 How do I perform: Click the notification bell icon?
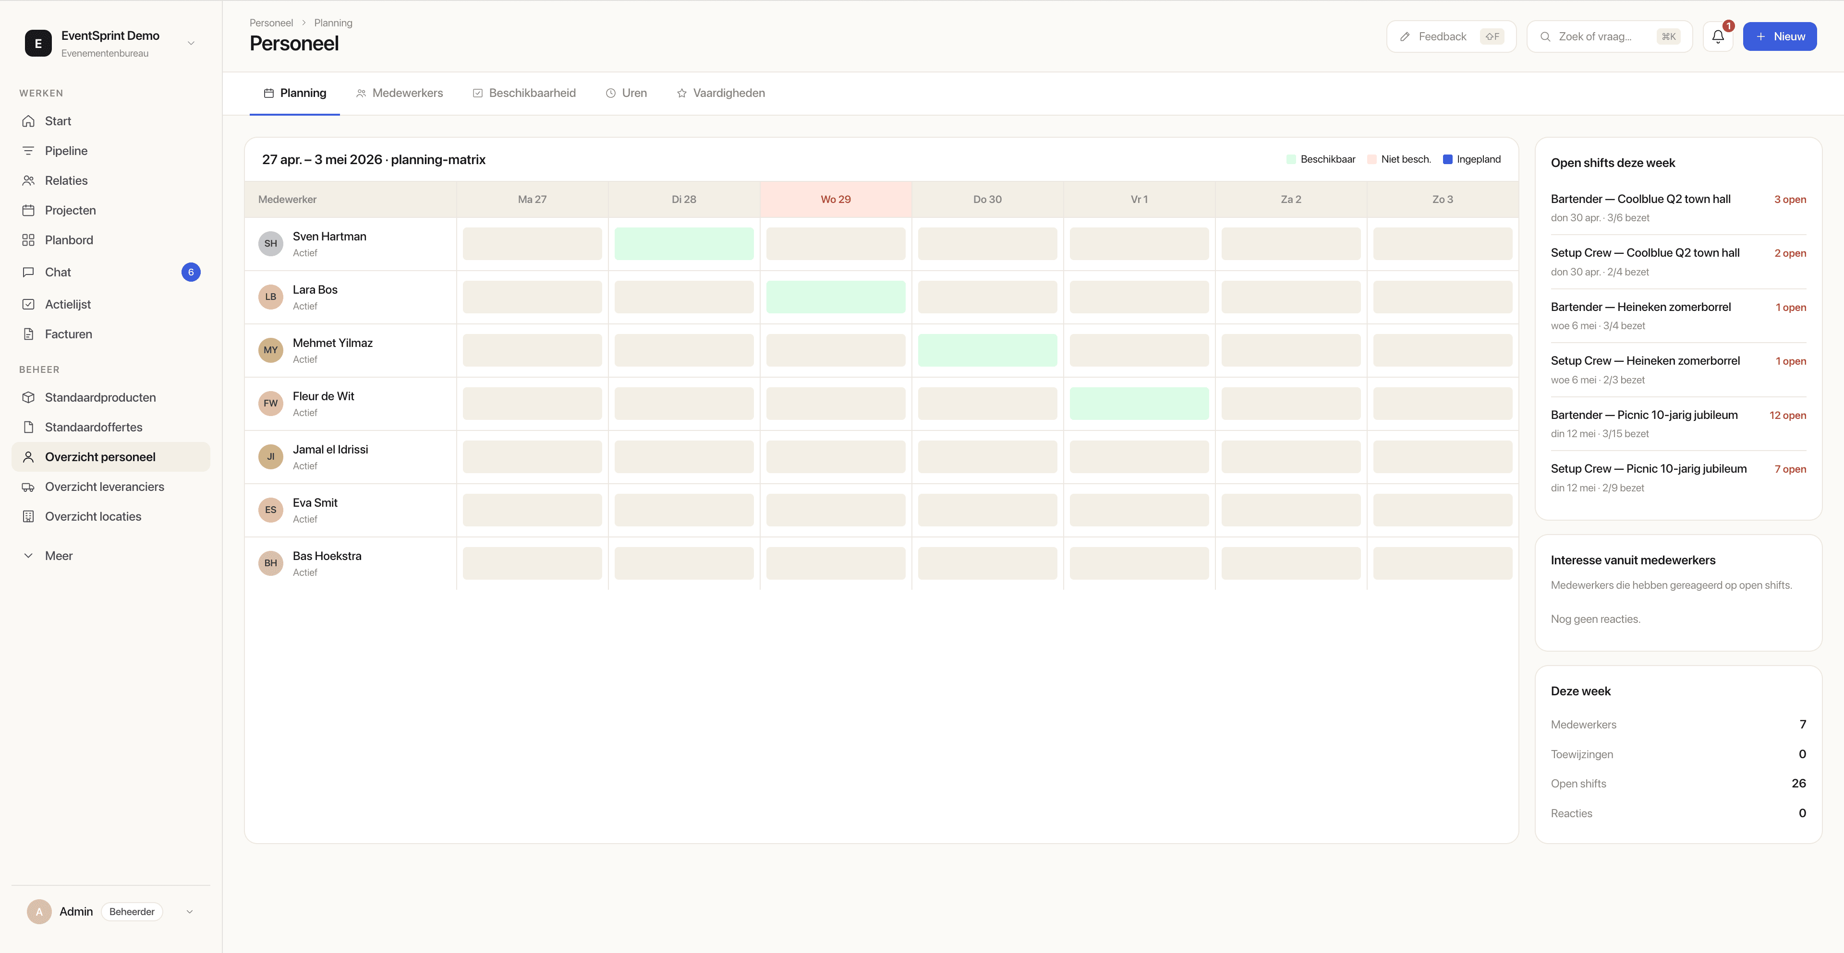click(x=1717, y=36)
